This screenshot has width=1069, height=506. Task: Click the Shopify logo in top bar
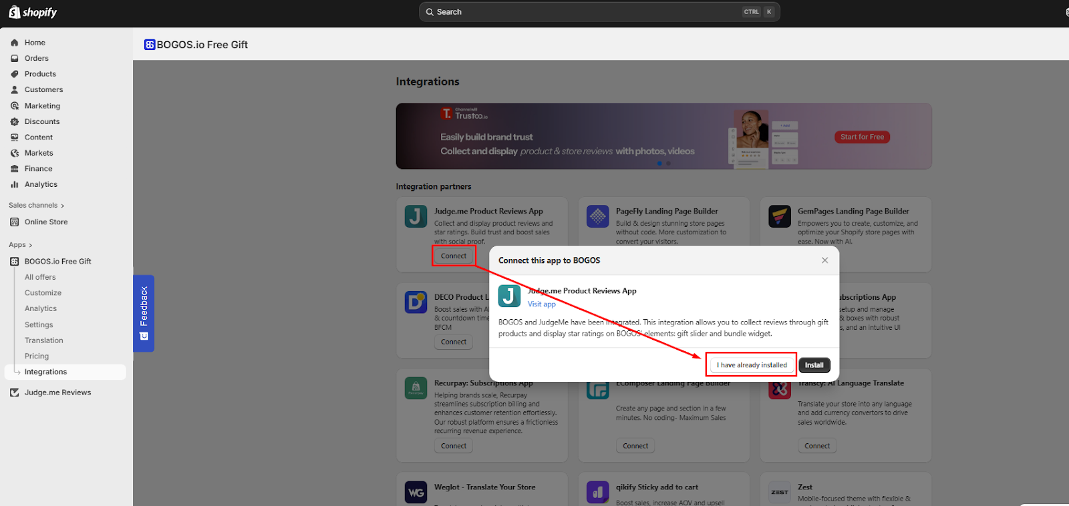click(x=33, y=12)
